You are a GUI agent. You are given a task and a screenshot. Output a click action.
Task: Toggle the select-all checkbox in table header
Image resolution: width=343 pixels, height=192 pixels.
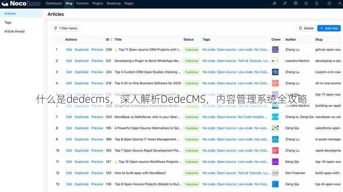57,40
